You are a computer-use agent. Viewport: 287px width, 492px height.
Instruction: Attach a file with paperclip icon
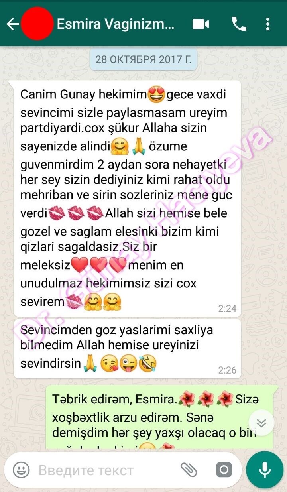189,470
